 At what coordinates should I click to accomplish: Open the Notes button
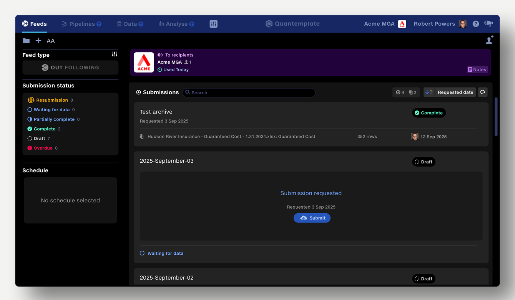tap(477, 69)
